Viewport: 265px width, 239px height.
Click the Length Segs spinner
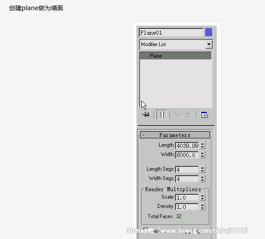203,169
